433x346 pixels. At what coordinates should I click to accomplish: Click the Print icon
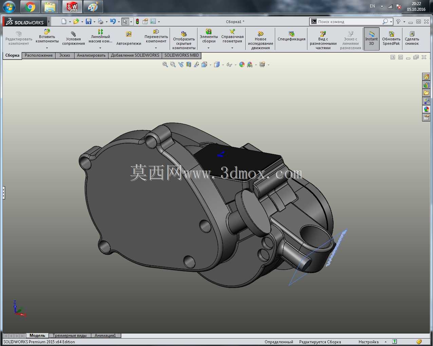coord(101,21)
